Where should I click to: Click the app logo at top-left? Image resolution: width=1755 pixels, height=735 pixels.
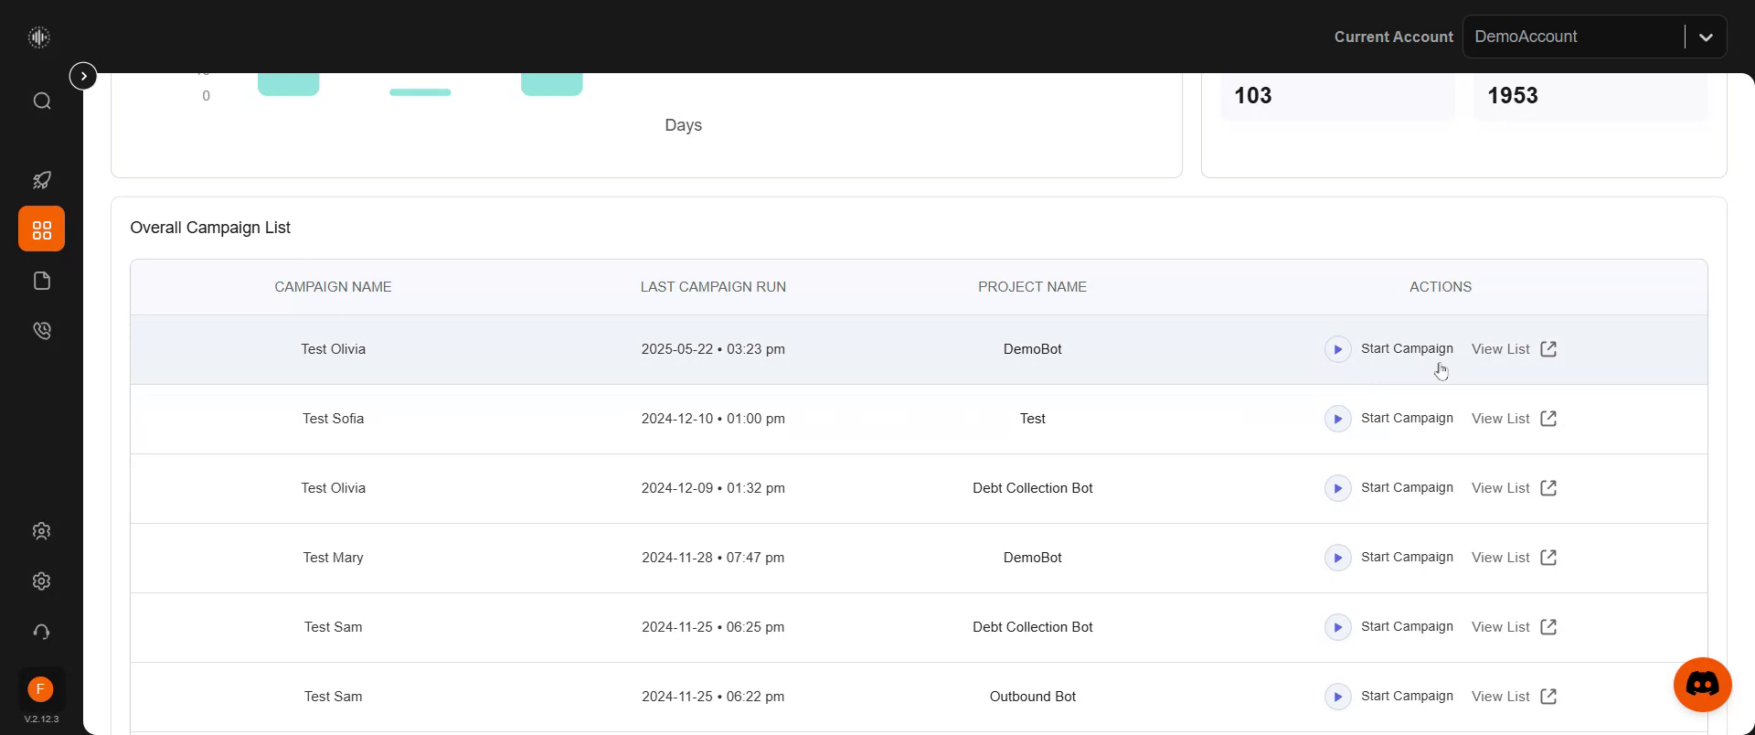[x=38, y=37]
